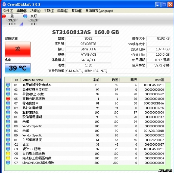Click the yellow status icon of attribute C6
The height and width of the screenshot is (173, 174).
tap(8, 158)
